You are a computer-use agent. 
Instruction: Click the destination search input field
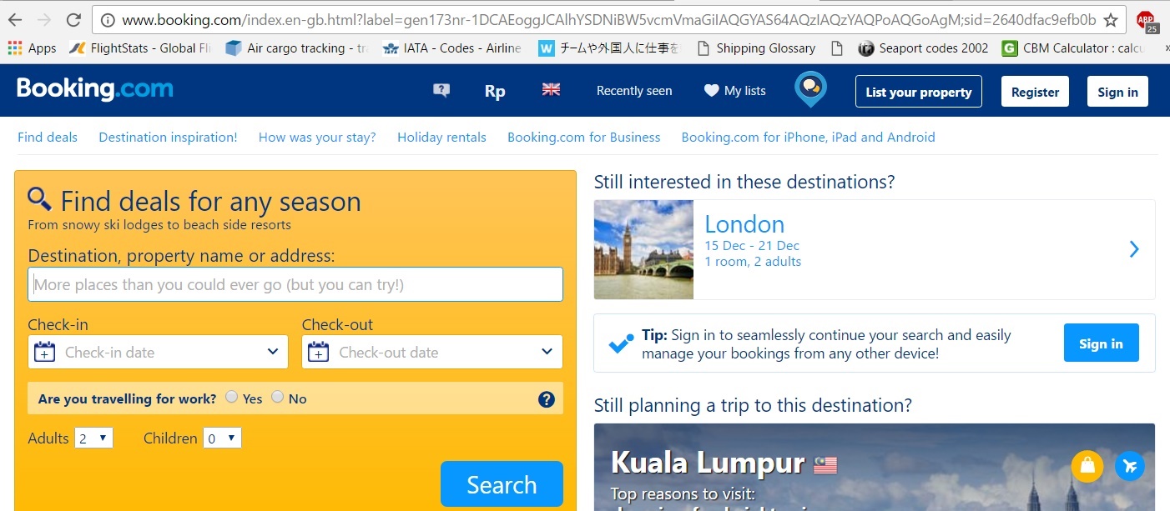(x=295, y=284)
